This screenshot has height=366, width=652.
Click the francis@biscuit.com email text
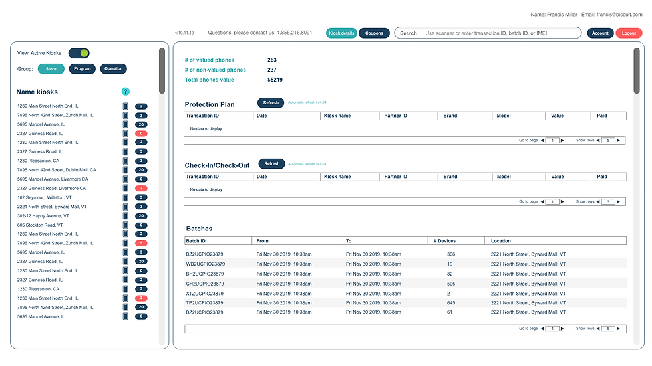pos(619,15)
